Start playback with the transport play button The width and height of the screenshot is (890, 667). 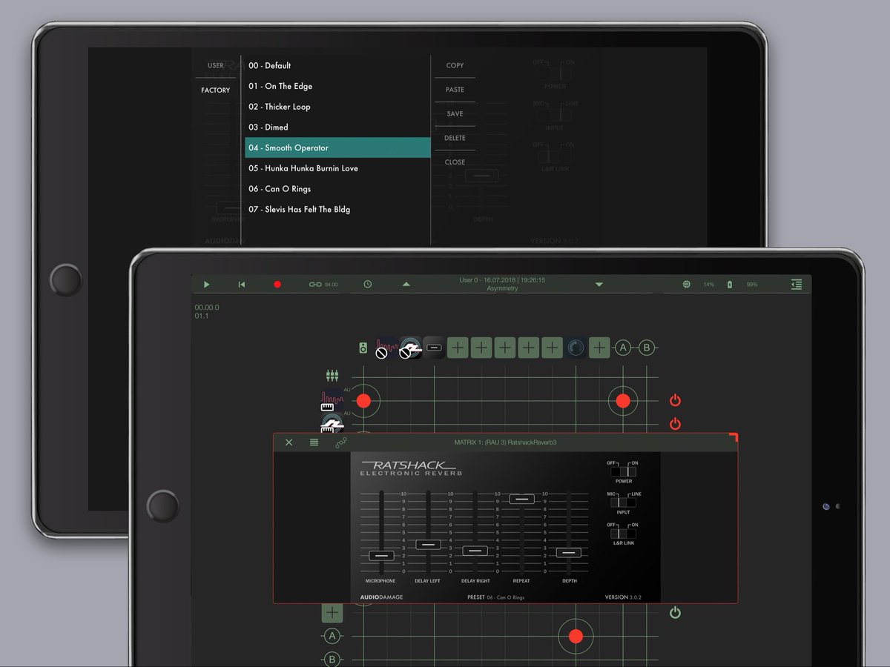coord(206,285)
